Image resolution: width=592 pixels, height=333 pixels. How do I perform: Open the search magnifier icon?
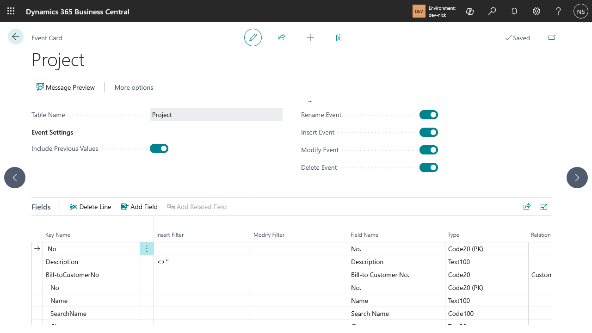pos(492,11)
